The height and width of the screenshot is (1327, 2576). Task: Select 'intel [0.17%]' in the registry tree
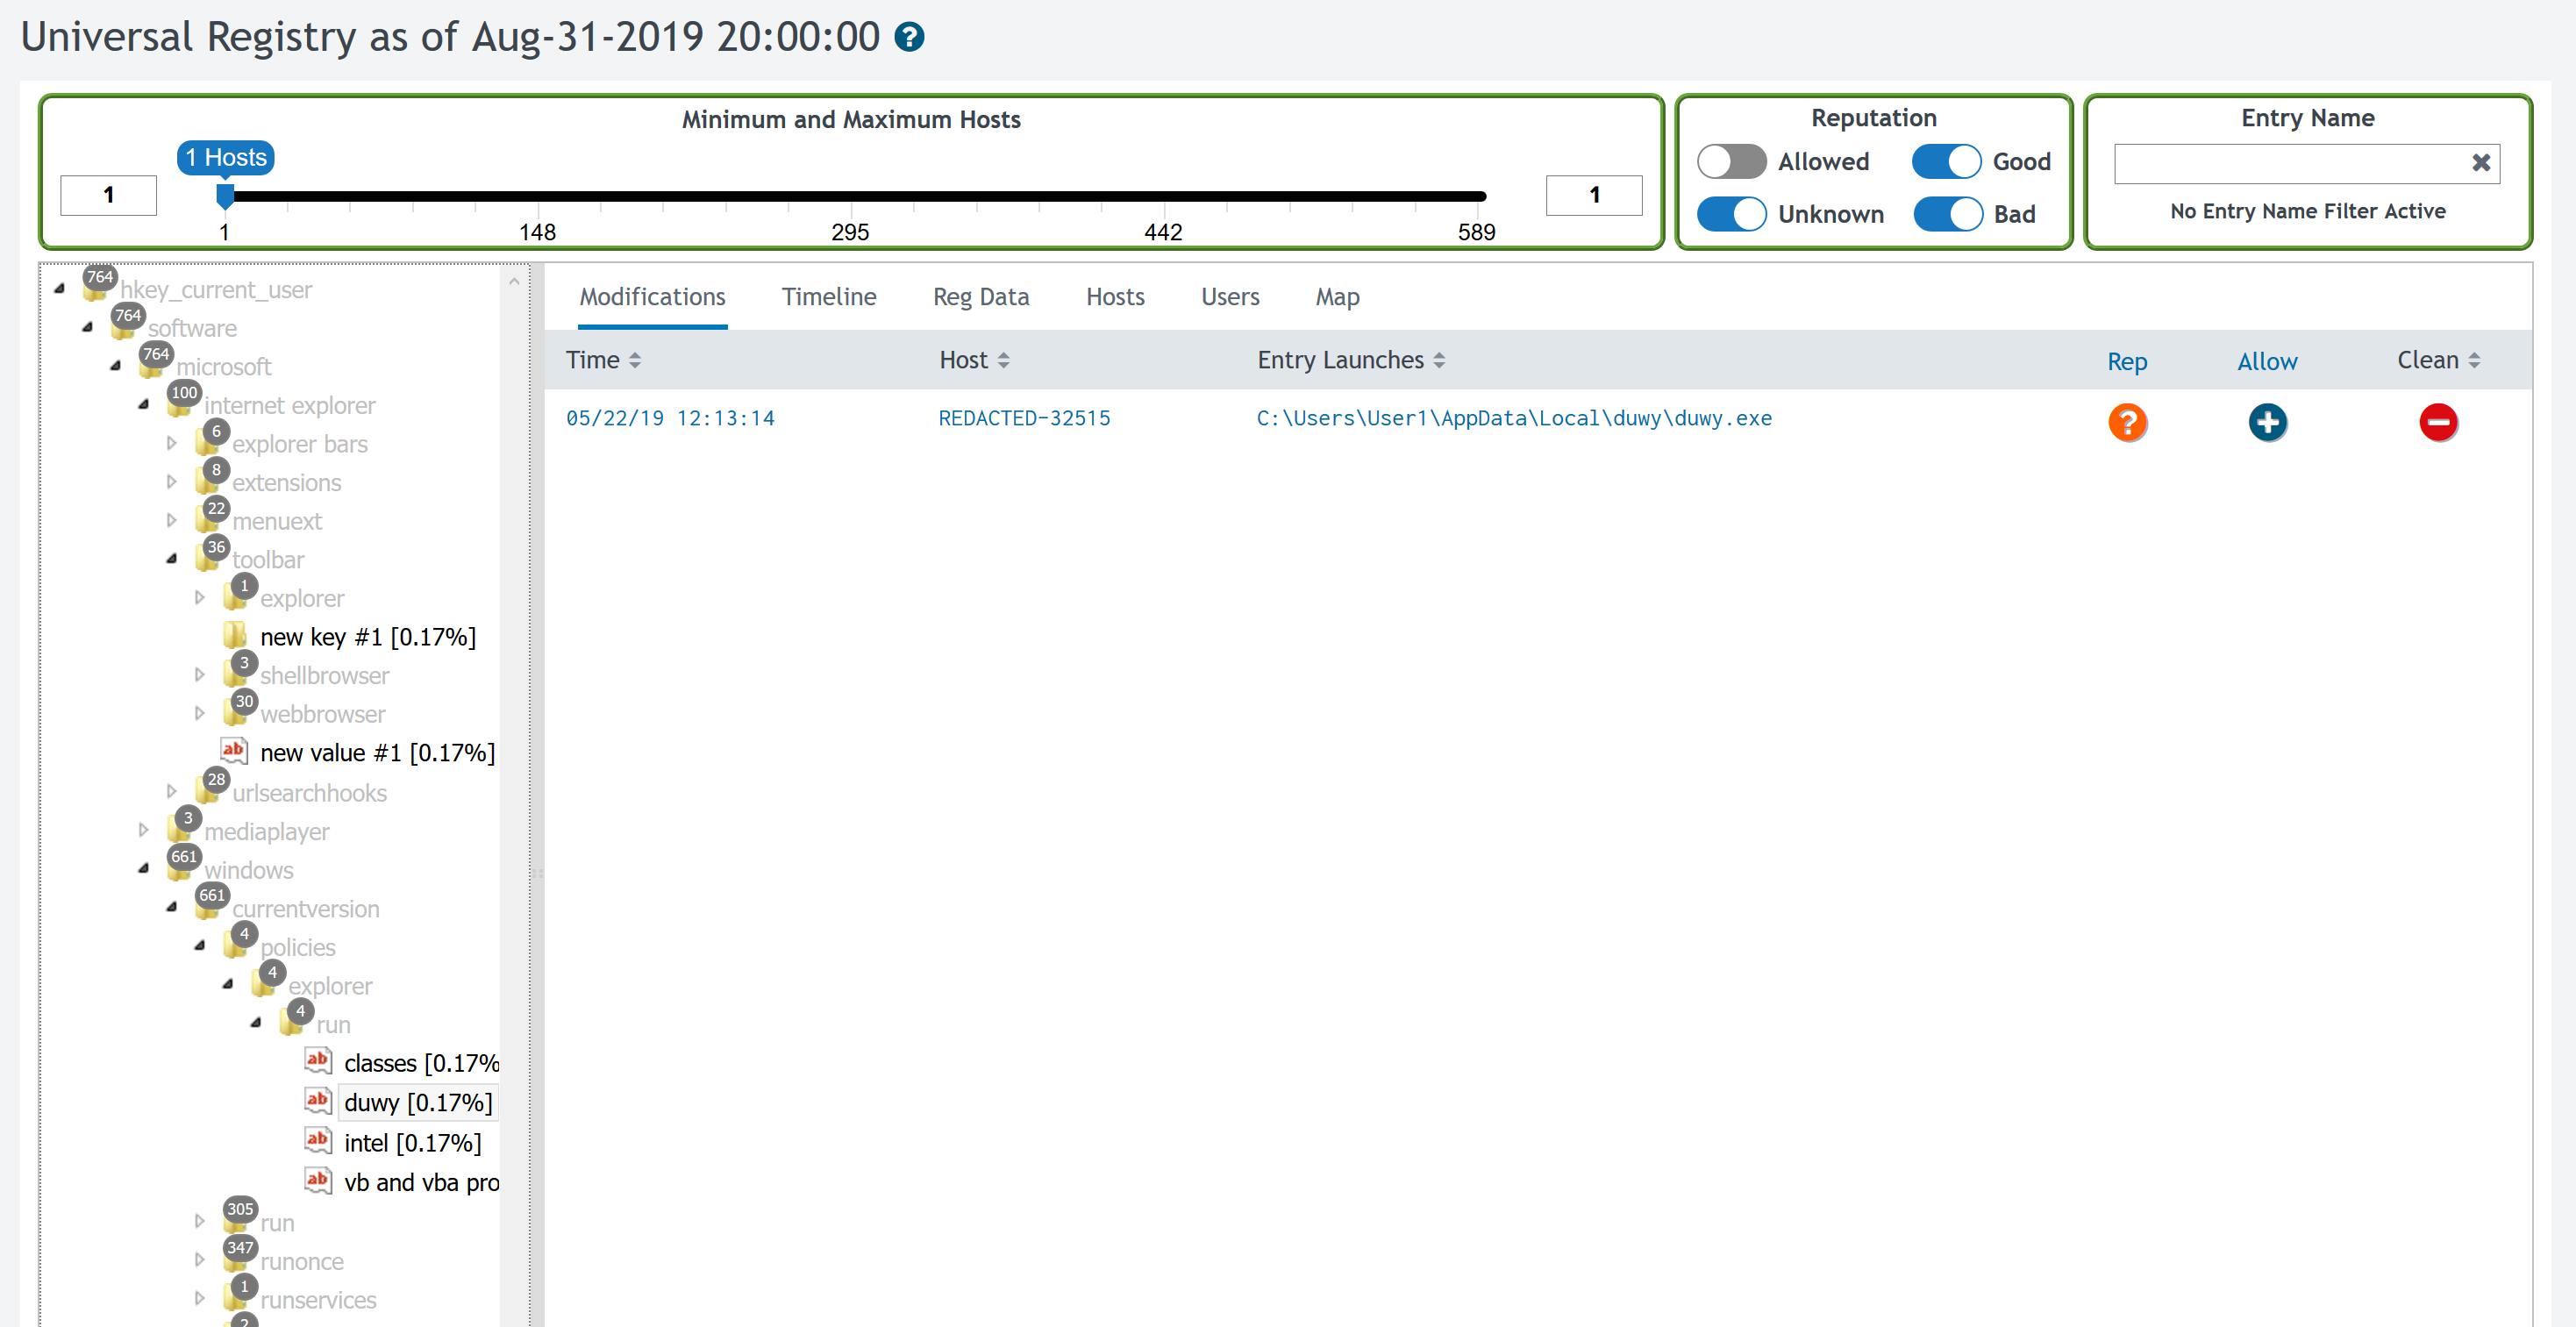click(412, 1142)
